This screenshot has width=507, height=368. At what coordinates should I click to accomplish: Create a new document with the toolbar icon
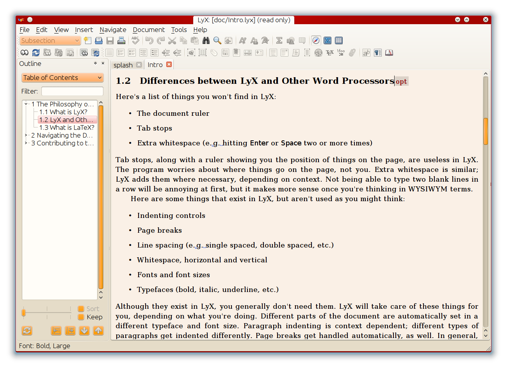(88, 41)
